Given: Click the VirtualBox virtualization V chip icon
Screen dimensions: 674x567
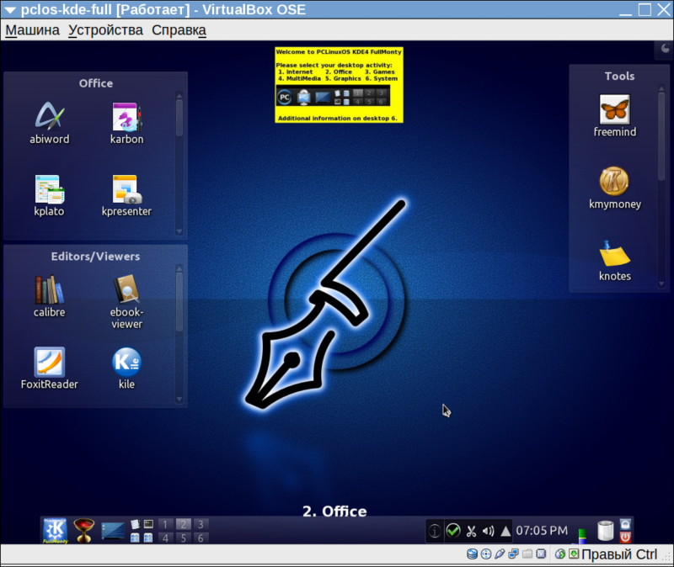Looking at the screenshot, I should coord(541,554).
